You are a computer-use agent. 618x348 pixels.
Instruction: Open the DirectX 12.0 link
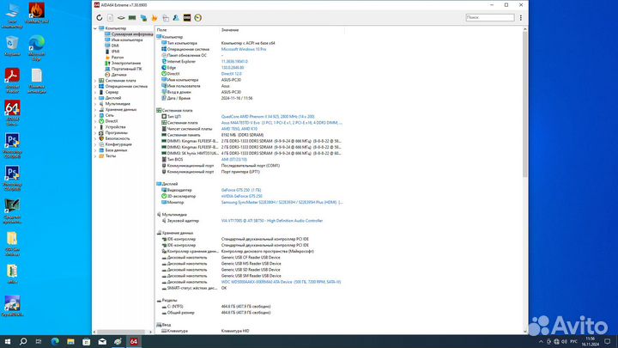coord(232,74)
